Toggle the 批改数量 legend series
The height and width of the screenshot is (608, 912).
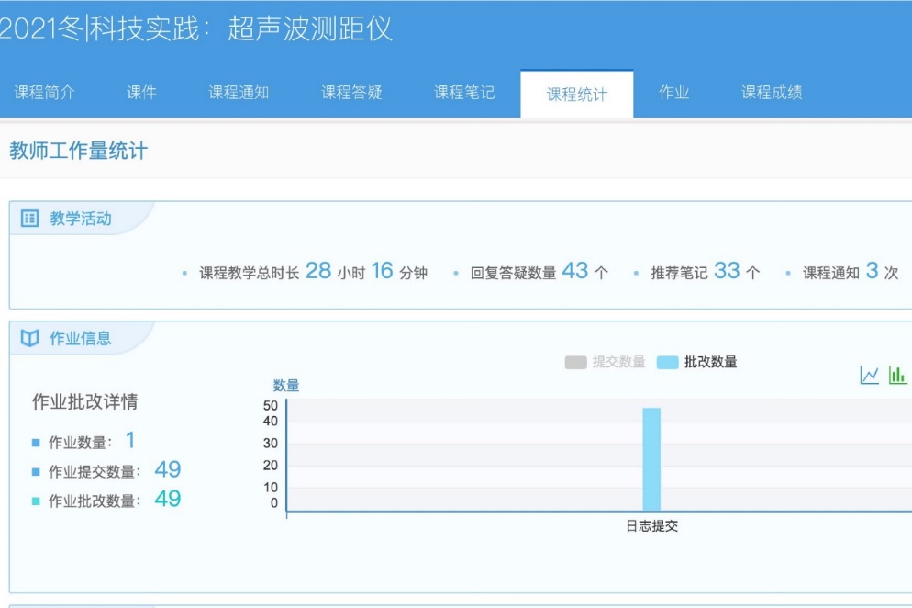coord(697,362)
